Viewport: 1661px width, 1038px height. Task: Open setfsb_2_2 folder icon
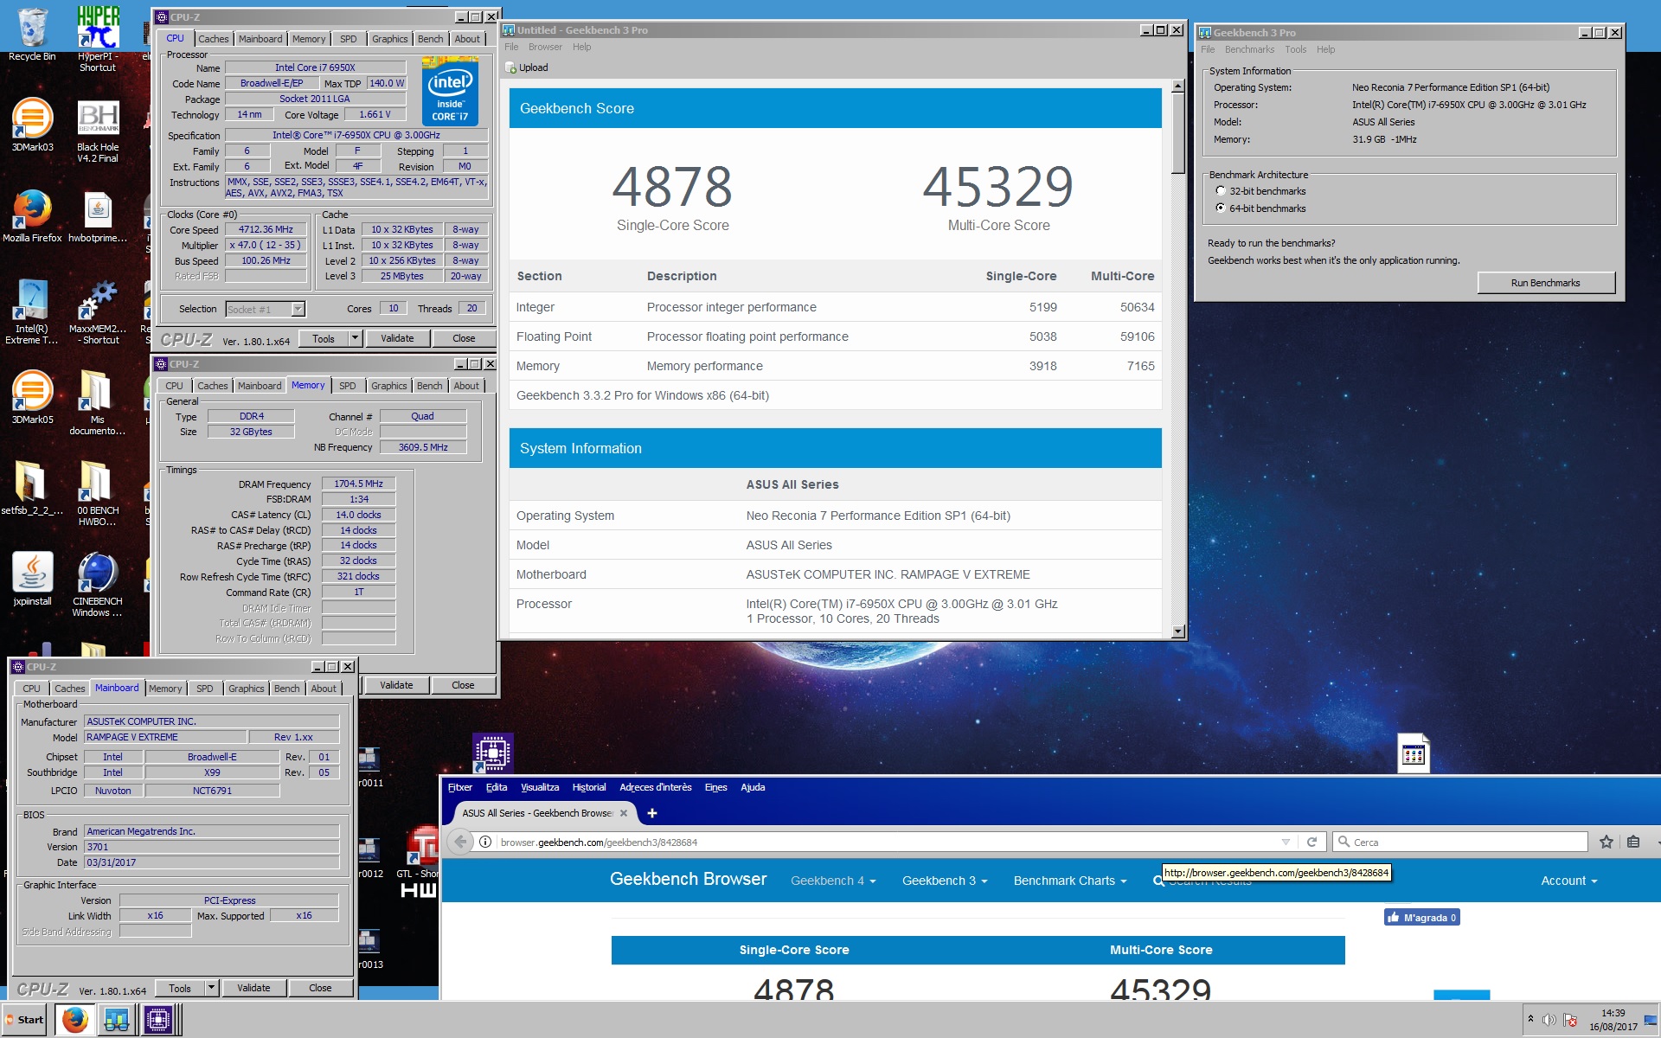click(x=32, y=488)
